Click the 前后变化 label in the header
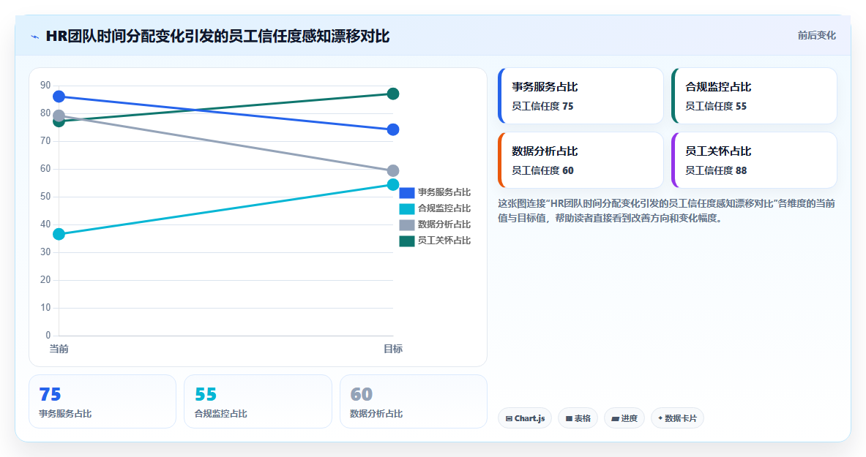The image size is (866, 457). pos(816,35)
